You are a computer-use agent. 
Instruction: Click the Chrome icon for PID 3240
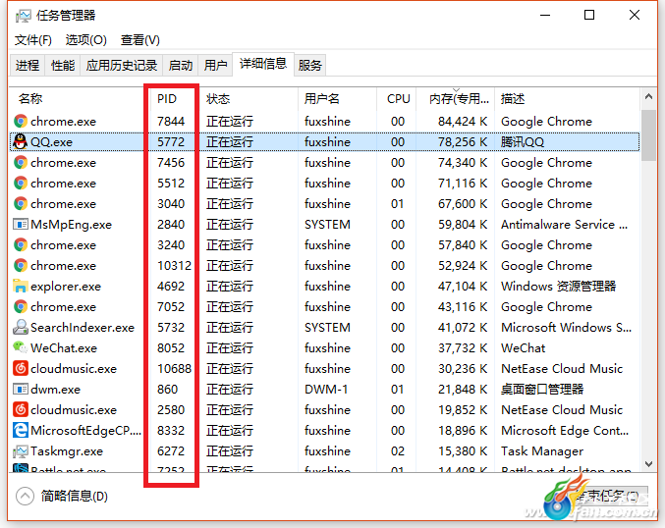pyautogui.click(x=21, y=245)
